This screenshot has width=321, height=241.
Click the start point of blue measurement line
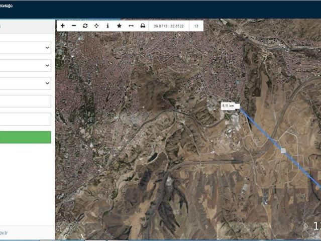coord(241,110)
